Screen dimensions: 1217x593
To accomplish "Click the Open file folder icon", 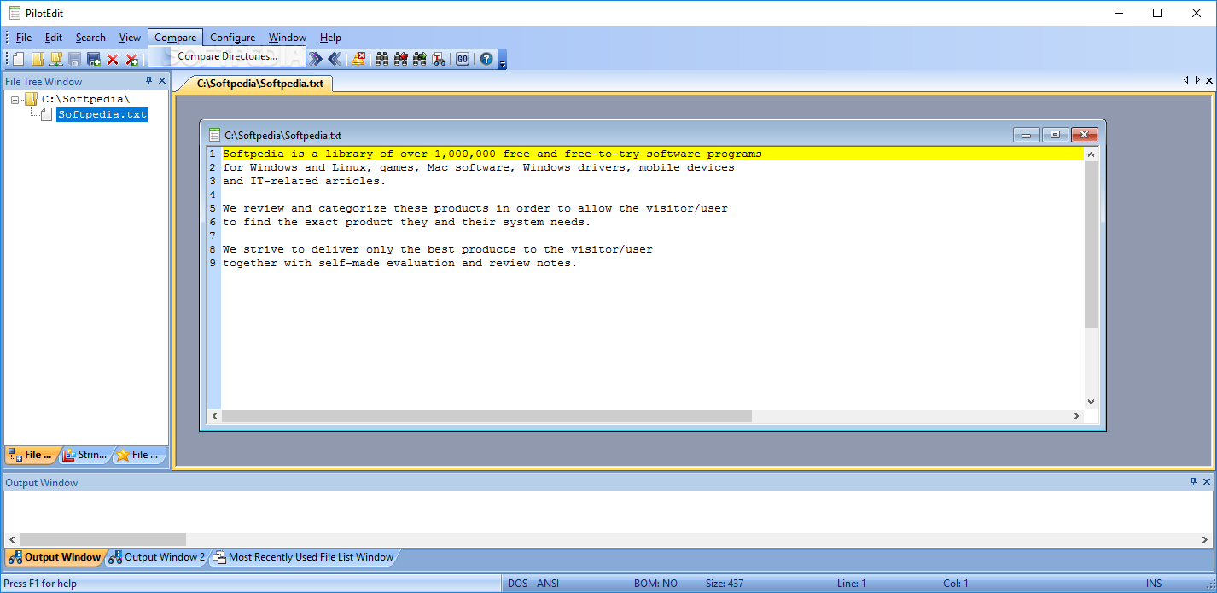I will (37, 59).
